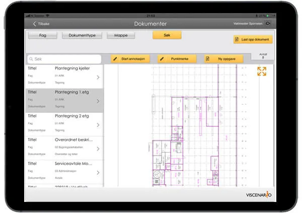Select the Plantegning 1.etg title
Image resolution: width=302 pixels, height=213 pixels.
pyautogui.click(x=72, y=92)
